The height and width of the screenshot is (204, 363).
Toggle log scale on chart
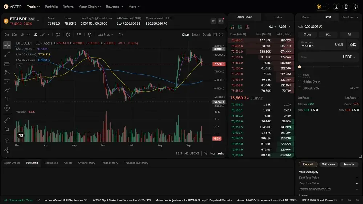[212, 153]
